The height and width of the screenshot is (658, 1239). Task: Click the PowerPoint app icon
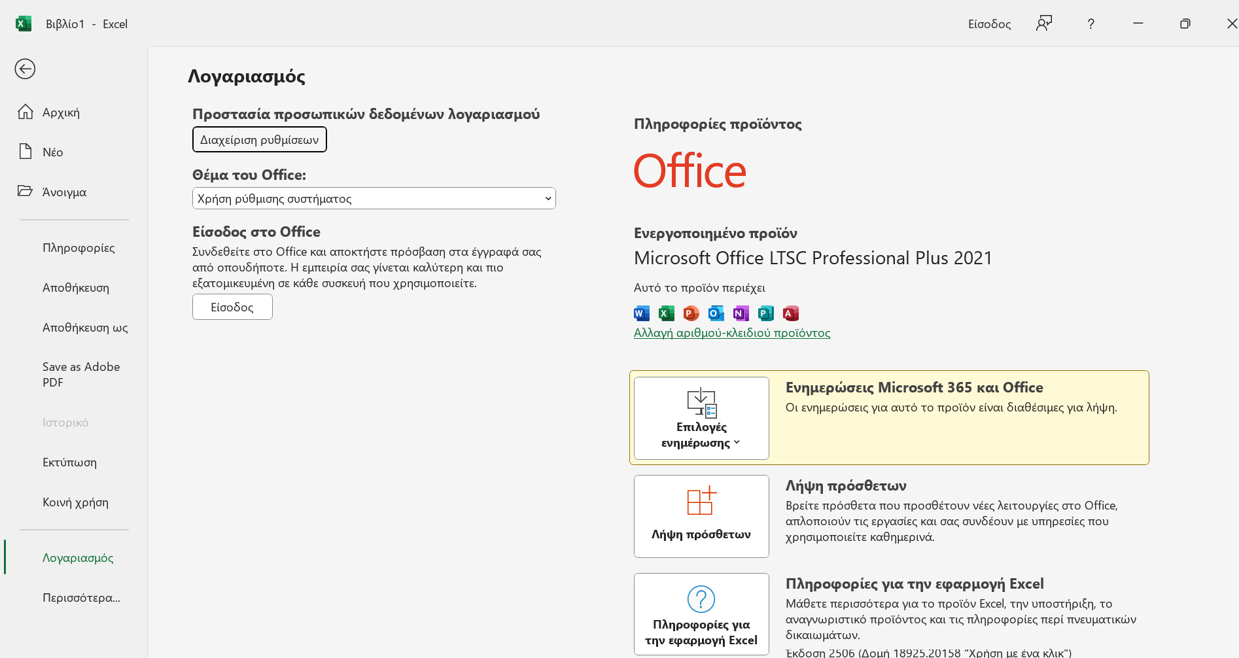coord(691,313)
